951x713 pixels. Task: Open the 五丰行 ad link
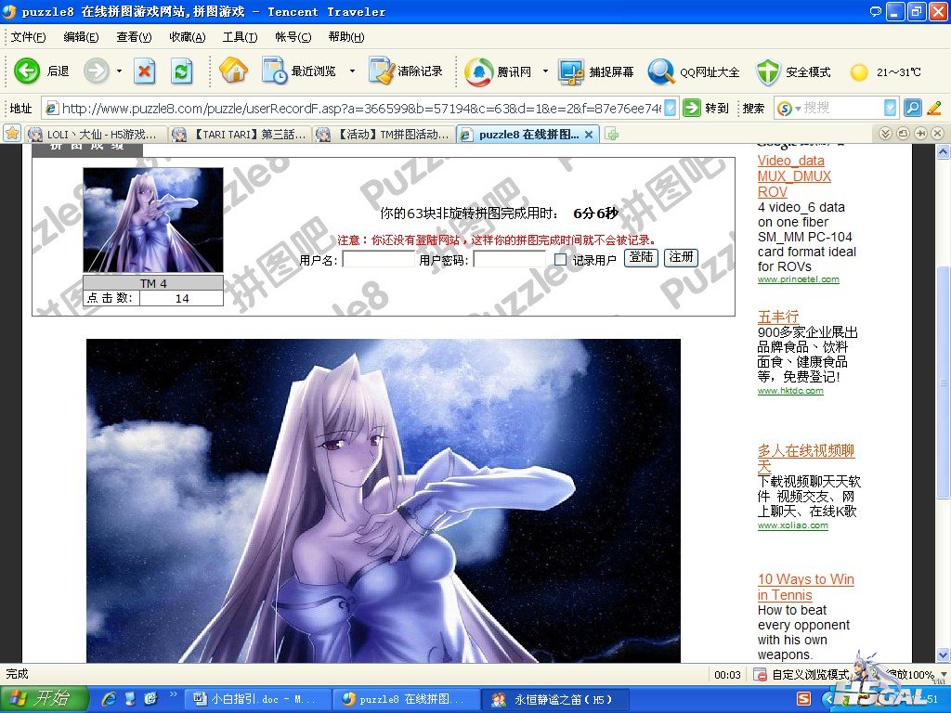(778, 317)
